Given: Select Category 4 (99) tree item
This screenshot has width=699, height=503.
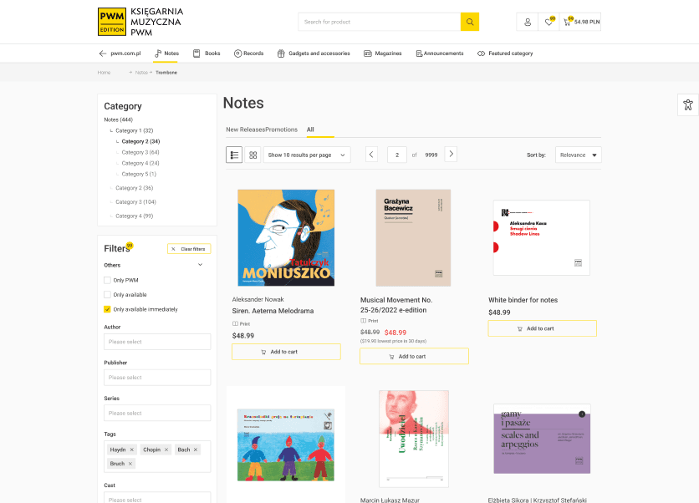Looking at the screenshot, I should (134, 216).
